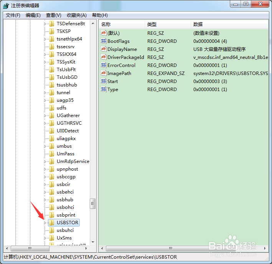This screenshot has width=272, height=264.
Task: Expand the tunnel key
Action: click(x=45, y=93)
